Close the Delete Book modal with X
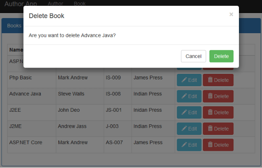This screenshot has width=262, height=168. [231, 14]
